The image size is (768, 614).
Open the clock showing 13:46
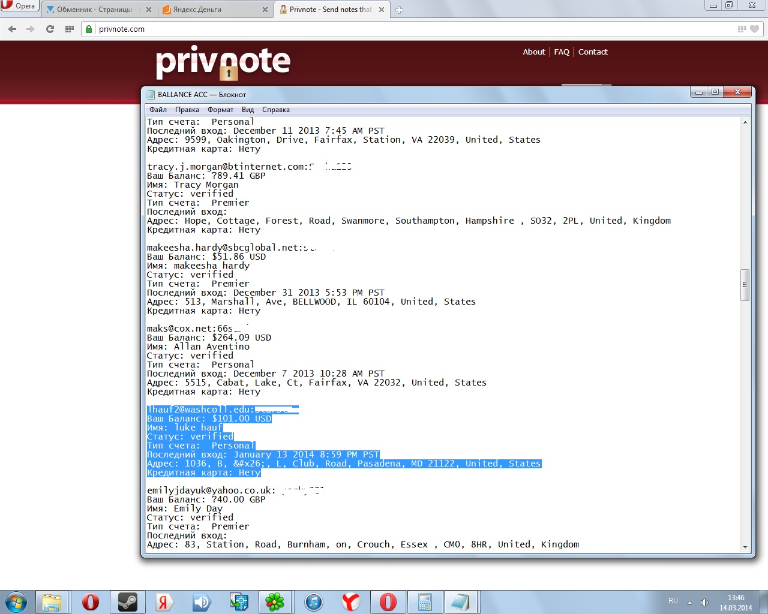pyautogui.click(x=736, y=603)
